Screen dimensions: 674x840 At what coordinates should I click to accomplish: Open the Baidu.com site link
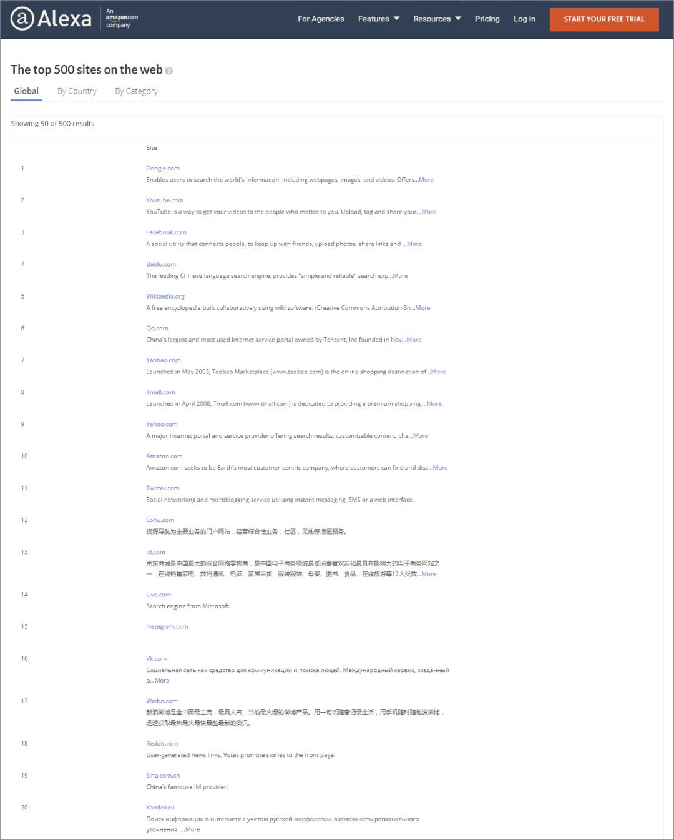[x=161, y=264]
